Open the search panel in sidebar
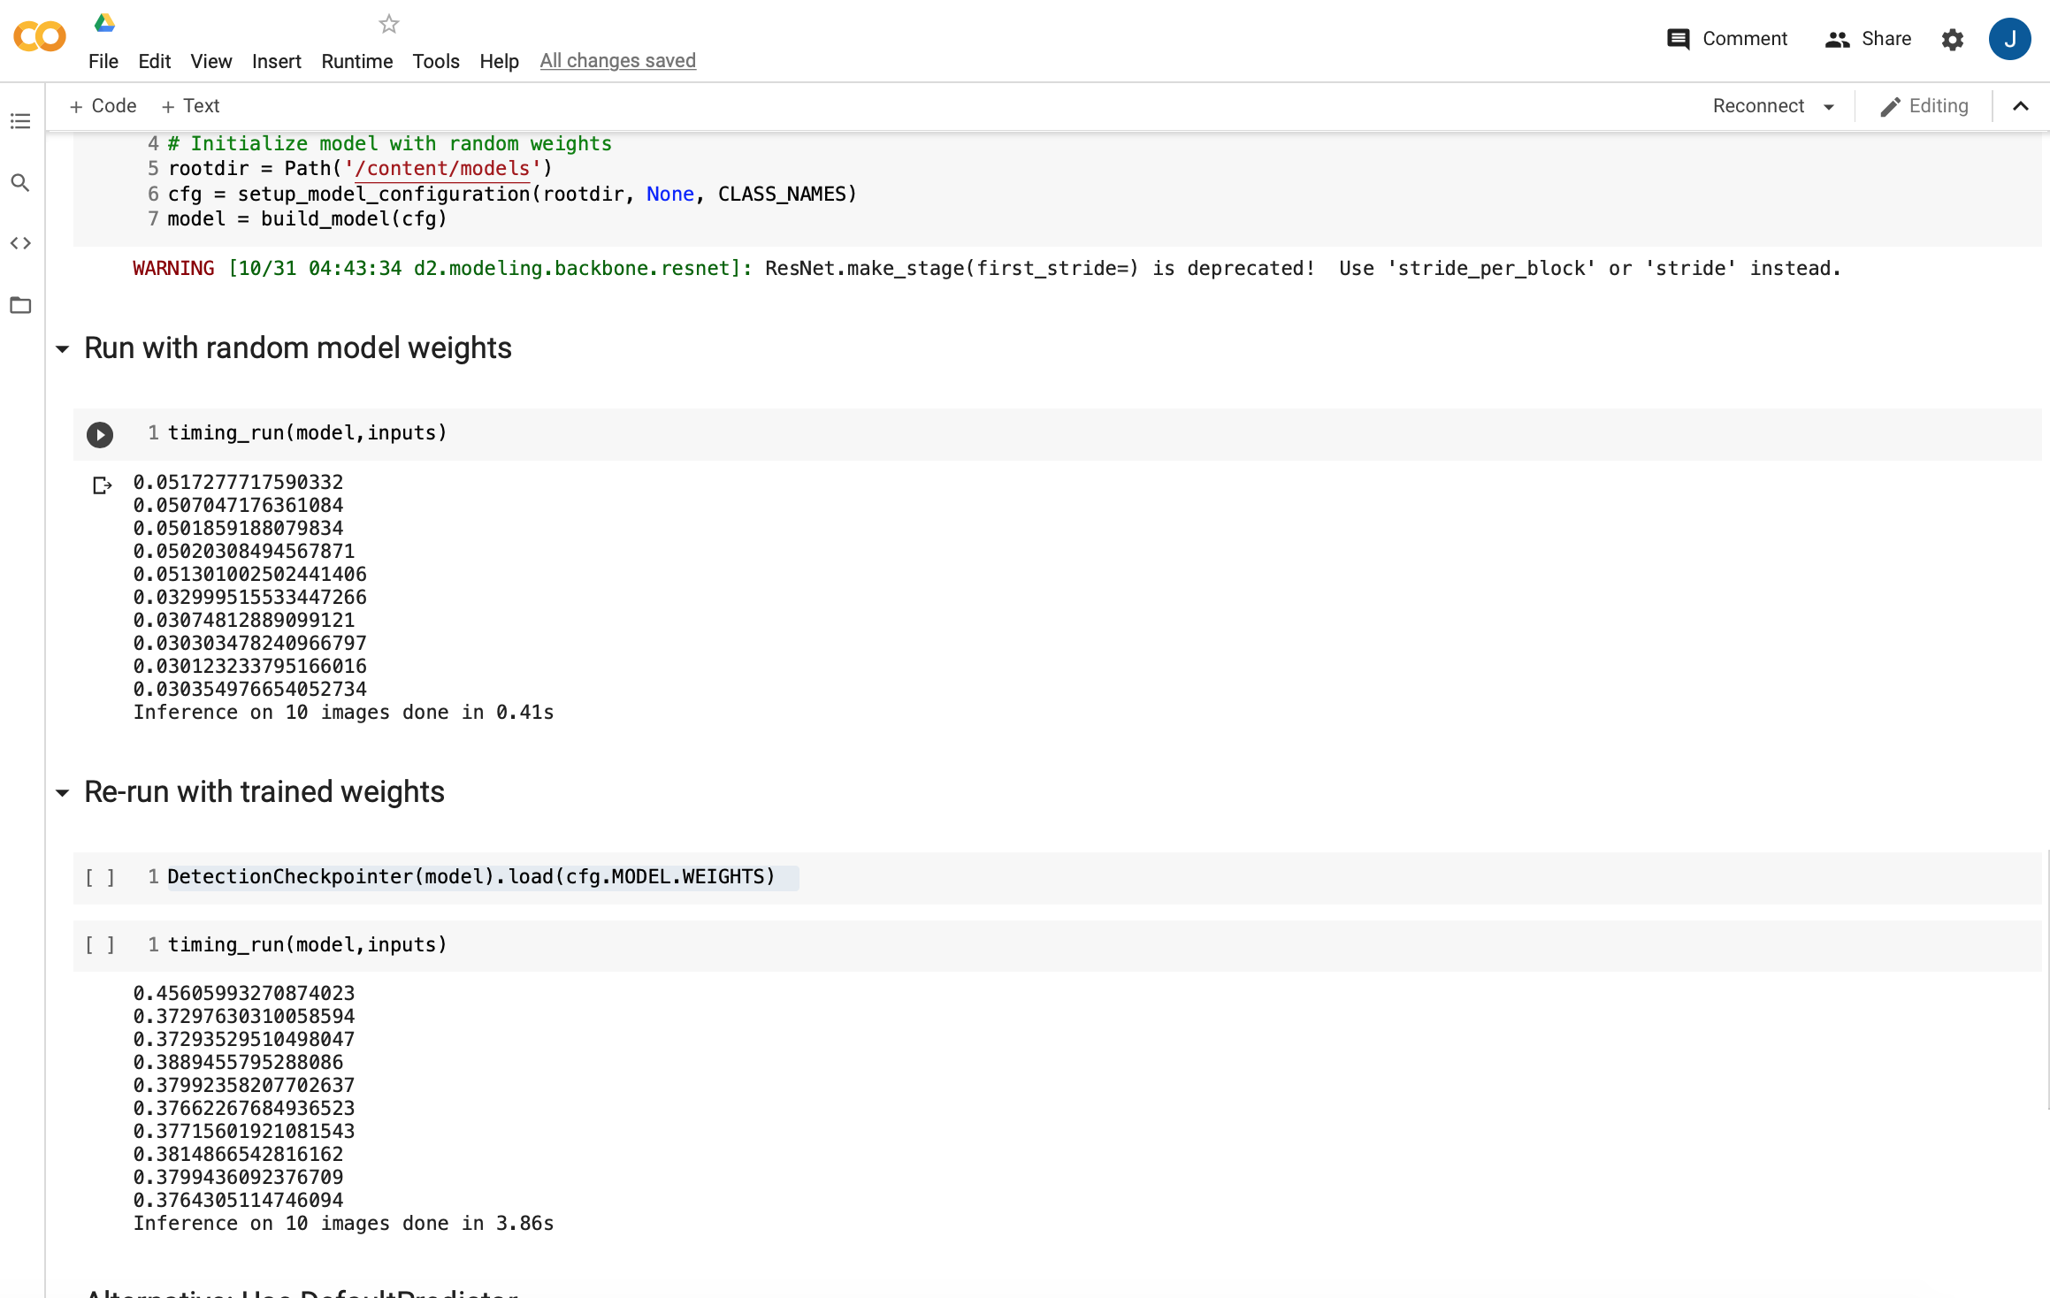This screenshot has height=1298, width=2050. (20, 183)
